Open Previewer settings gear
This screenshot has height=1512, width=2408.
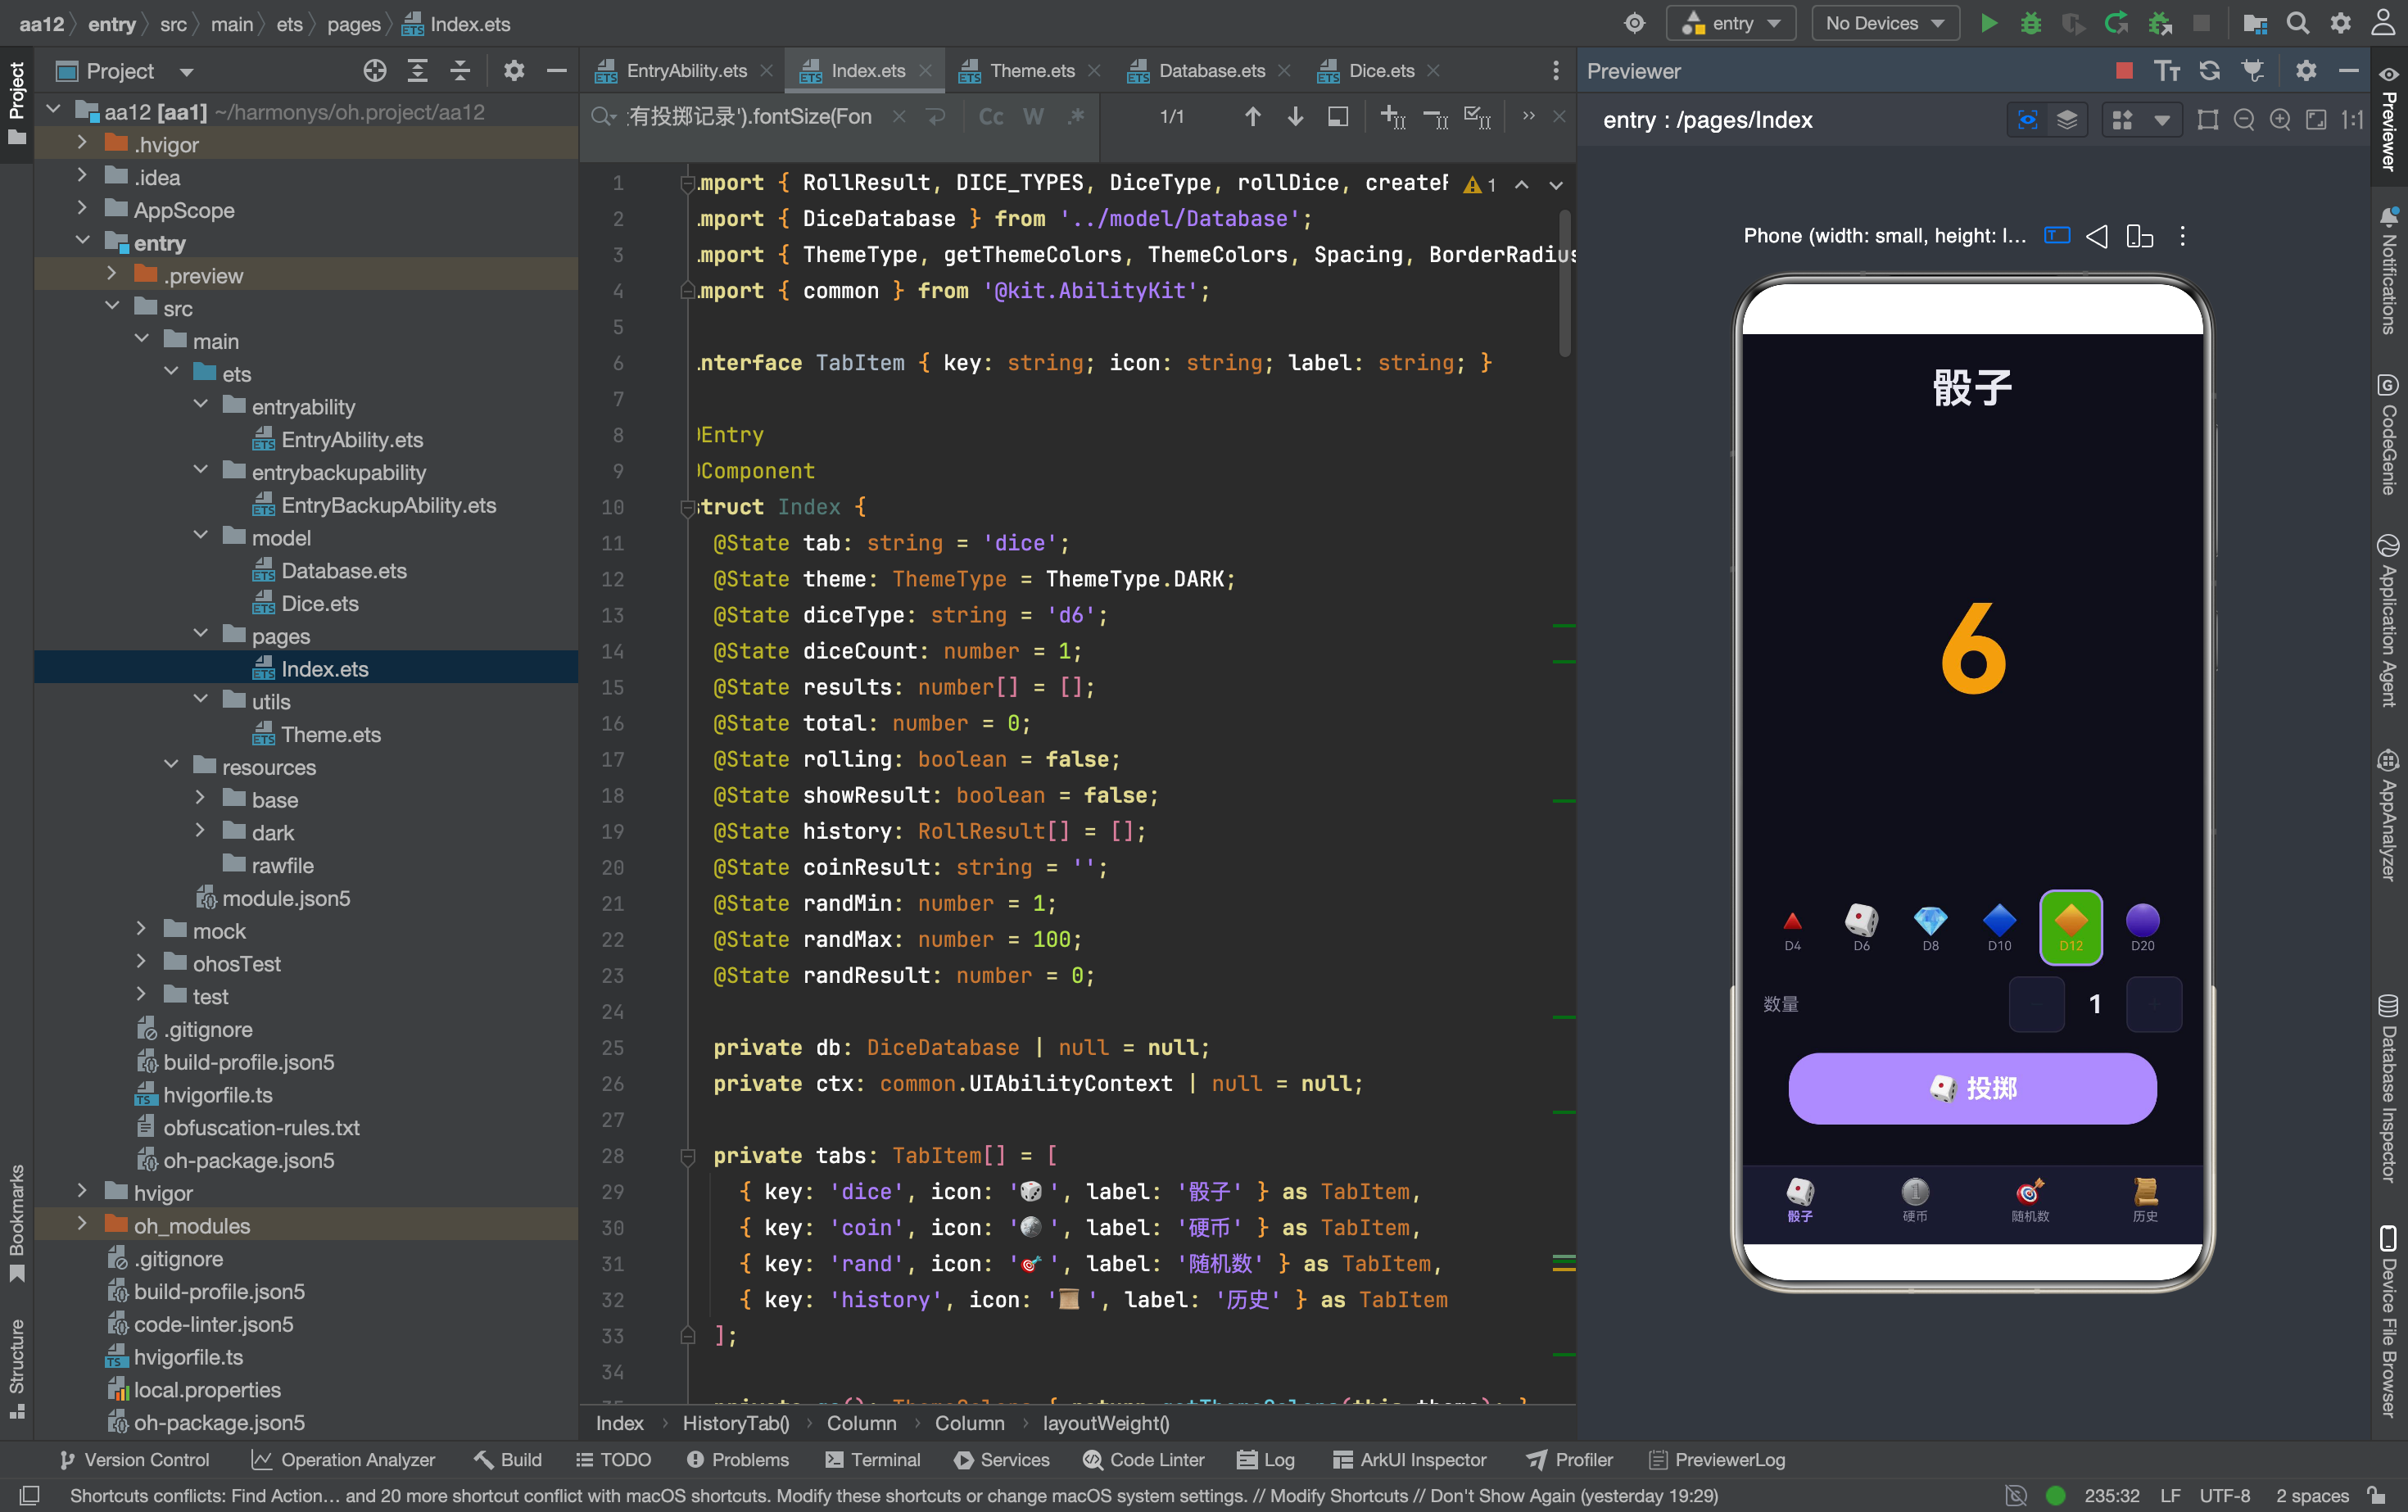2306,71
